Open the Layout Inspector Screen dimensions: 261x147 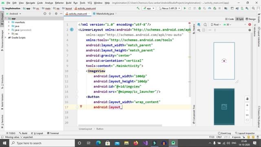point(245,133)
